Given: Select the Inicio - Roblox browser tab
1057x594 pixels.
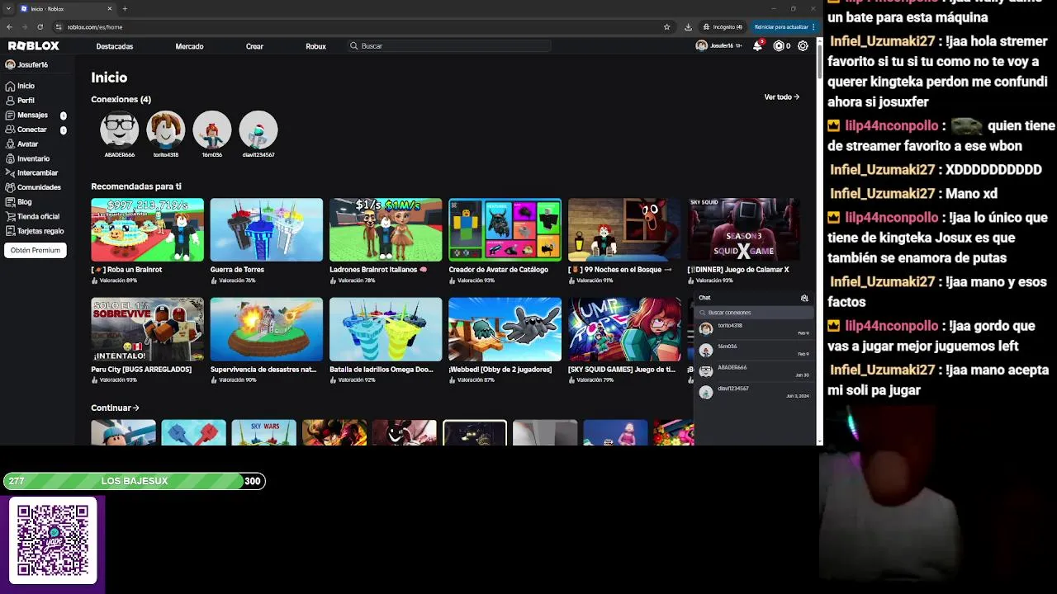Looking at the screenshot, I should click(x=66, y=8).
